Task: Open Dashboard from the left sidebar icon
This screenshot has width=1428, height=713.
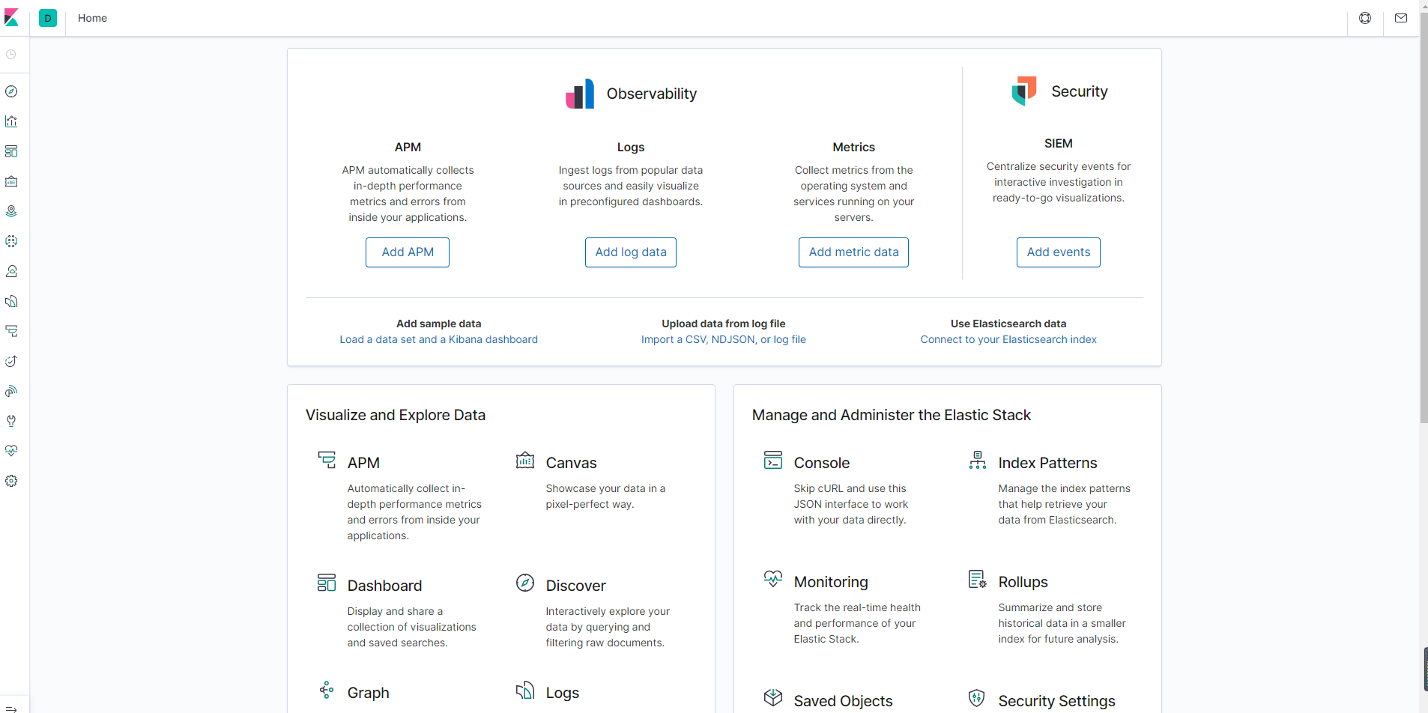Action: (11, 151)
